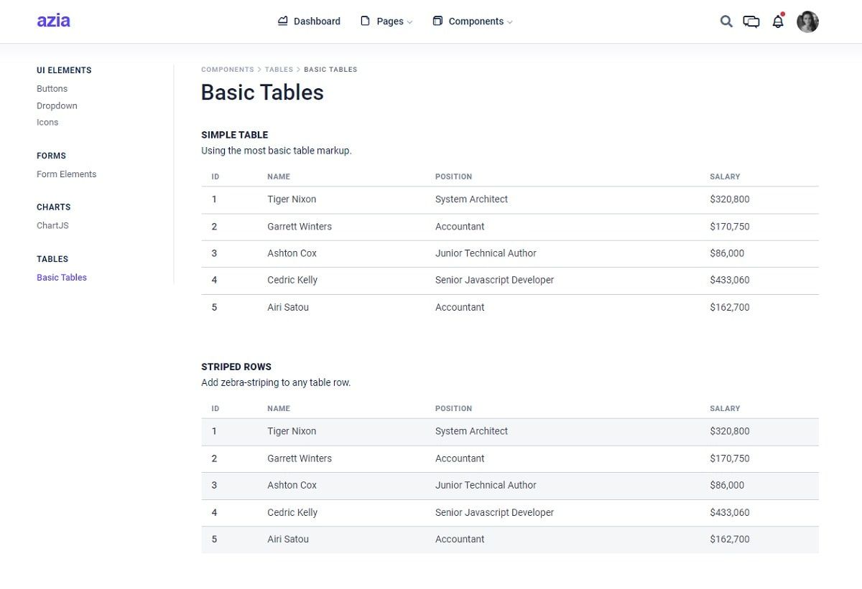Click the Pages document icon

coord(364,21)
